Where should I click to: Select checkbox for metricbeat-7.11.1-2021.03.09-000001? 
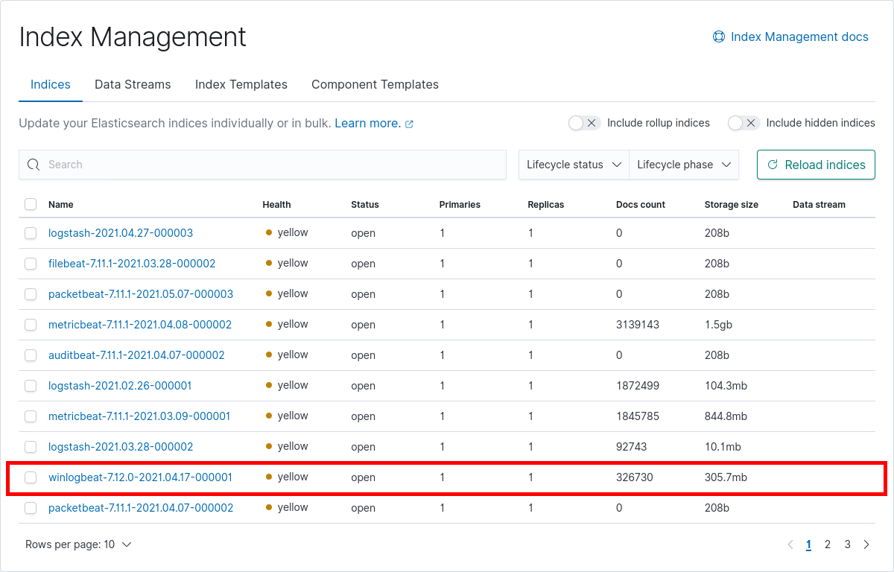31,416
